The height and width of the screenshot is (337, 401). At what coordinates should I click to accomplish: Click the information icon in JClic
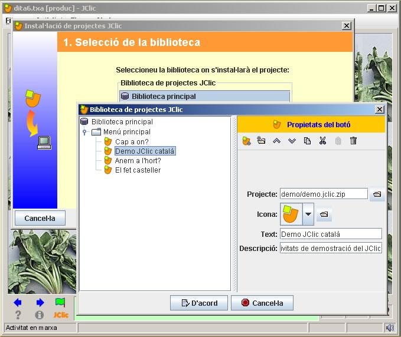(x=39, y=315)
